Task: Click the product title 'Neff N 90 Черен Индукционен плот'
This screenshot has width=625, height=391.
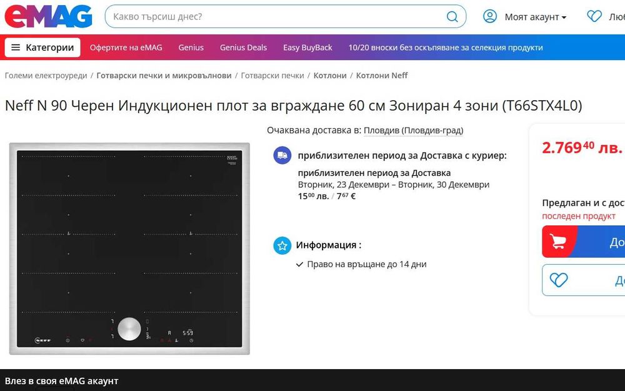Action: click(x=293, y=105)
